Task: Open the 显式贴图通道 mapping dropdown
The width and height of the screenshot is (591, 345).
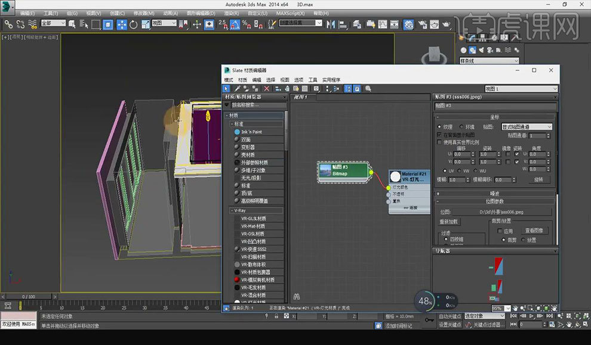Action: pos(527,127)
